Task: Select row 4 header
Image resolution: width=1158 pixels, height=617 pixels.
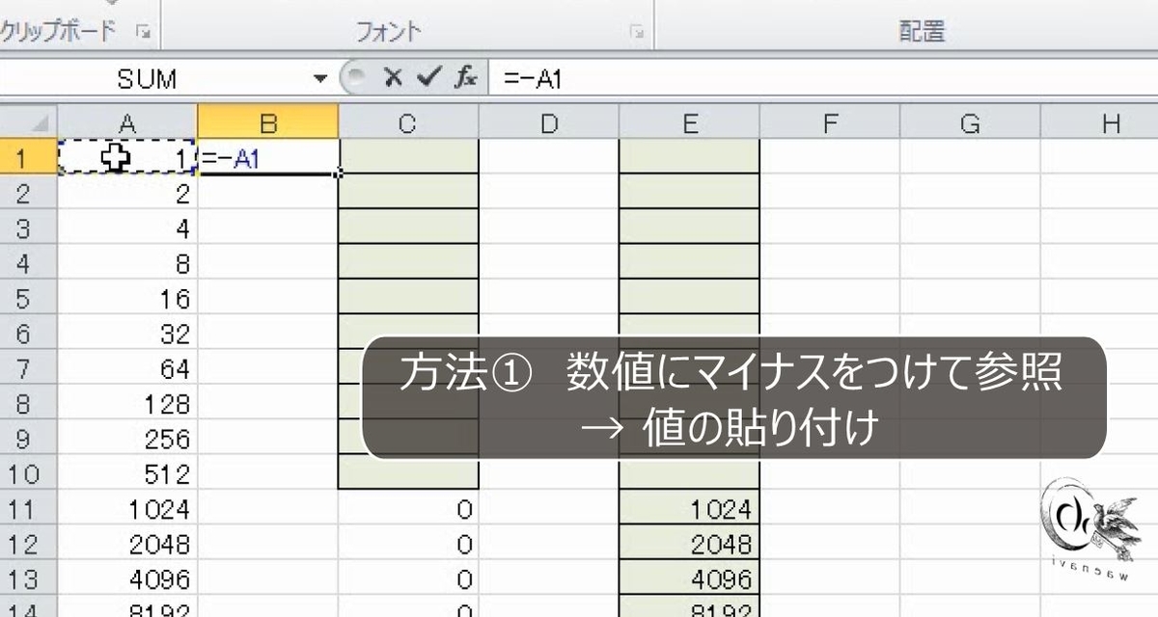Action: tap(29, 262)
